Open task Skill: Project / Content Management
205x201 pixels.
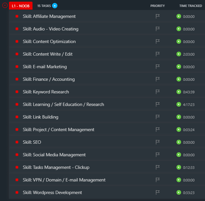58,129
